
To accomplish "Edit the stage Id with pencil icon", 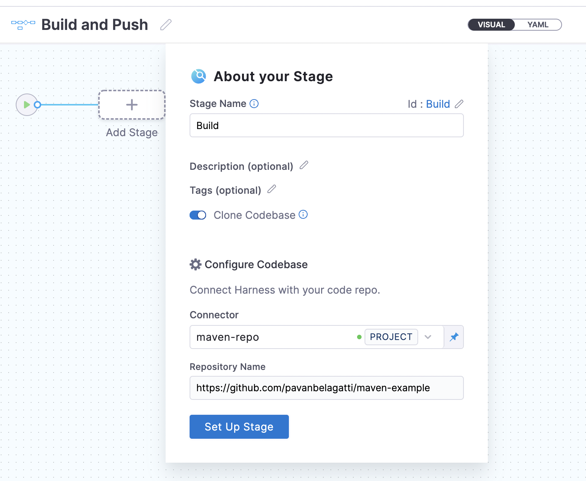I will pyautogui.click(x=459, y=104).
